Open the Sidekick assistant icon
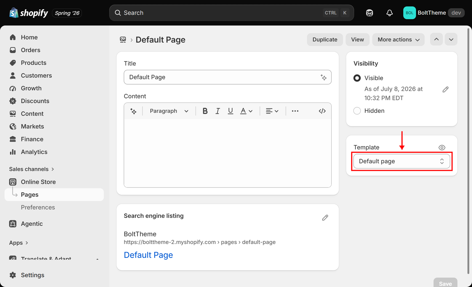The image size is (472, 287). pos(369,13)
